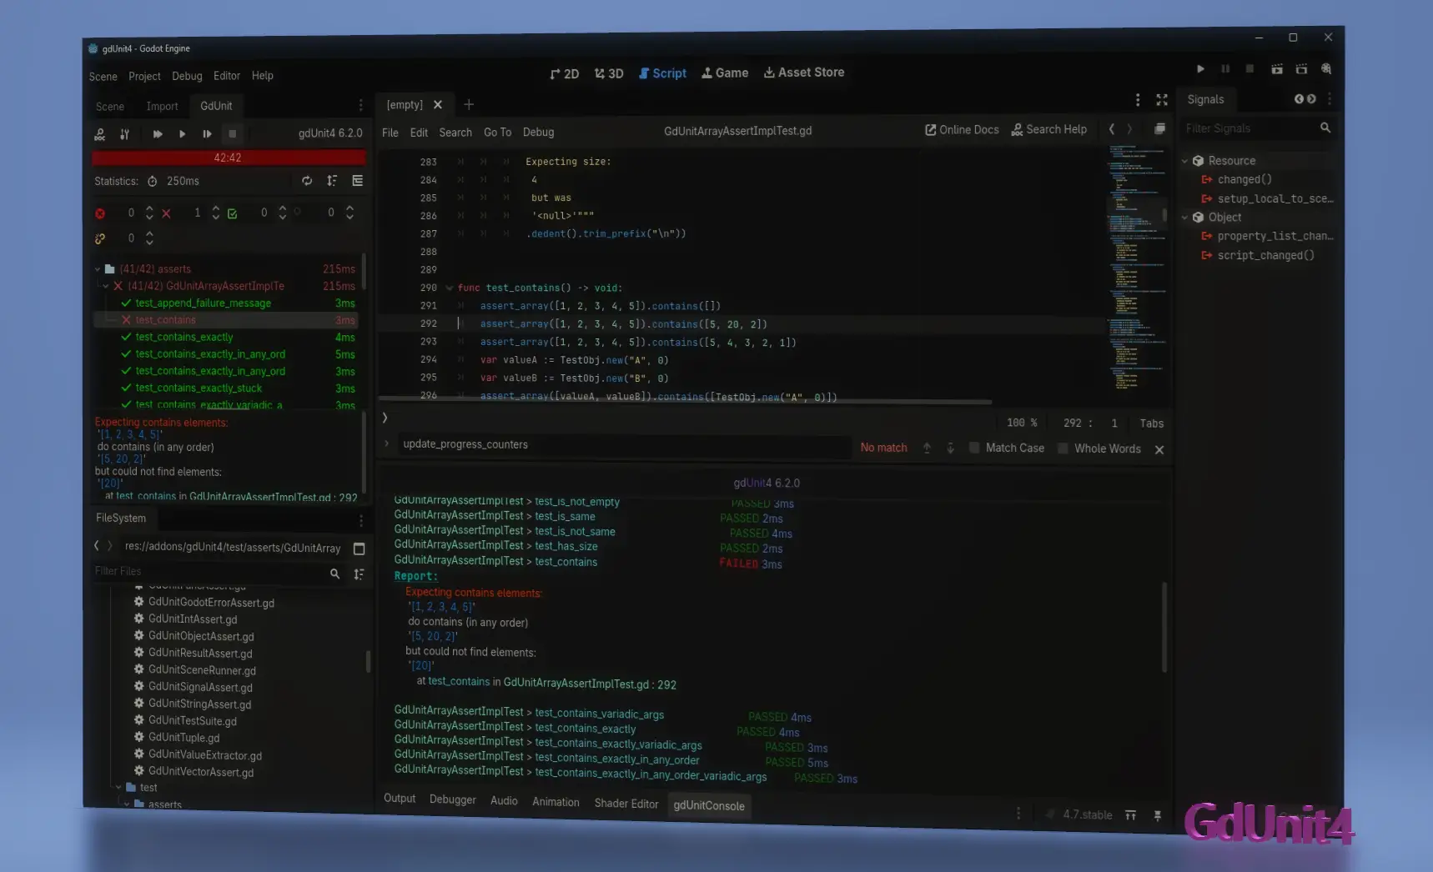Enable Whole Words option
This screenshot has height=872, width=1433.
(x=1099, y=449)
